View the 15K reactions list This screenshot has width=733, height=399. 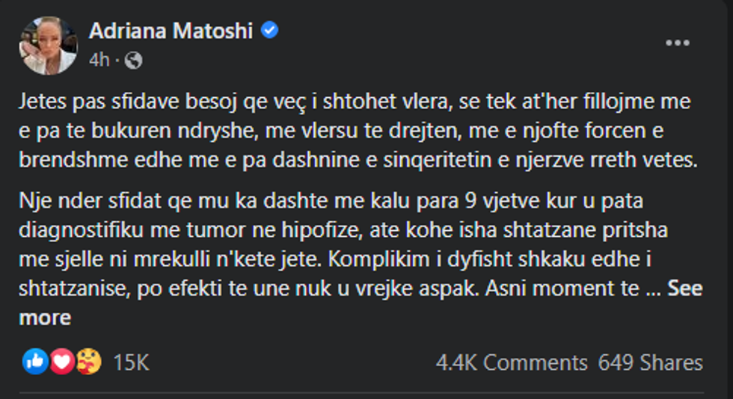pyautogui.click(x=131, y=363)
